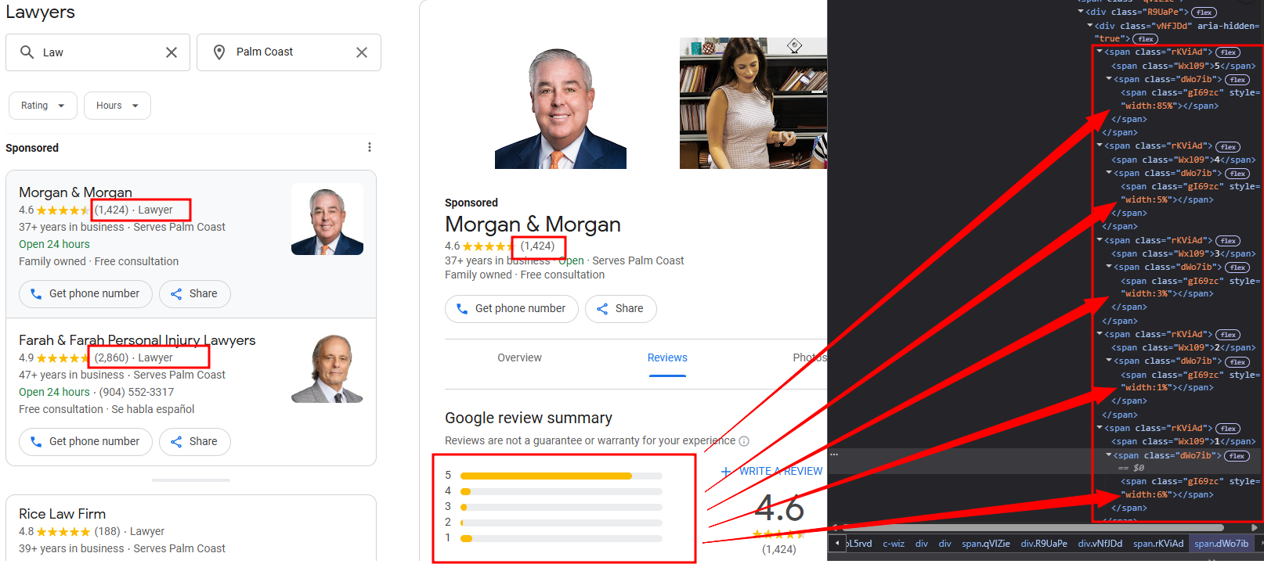This screenshot has height=564, width=1264.
Task: Click the plus icon beside Write a Review
Action: coord(726,472)
